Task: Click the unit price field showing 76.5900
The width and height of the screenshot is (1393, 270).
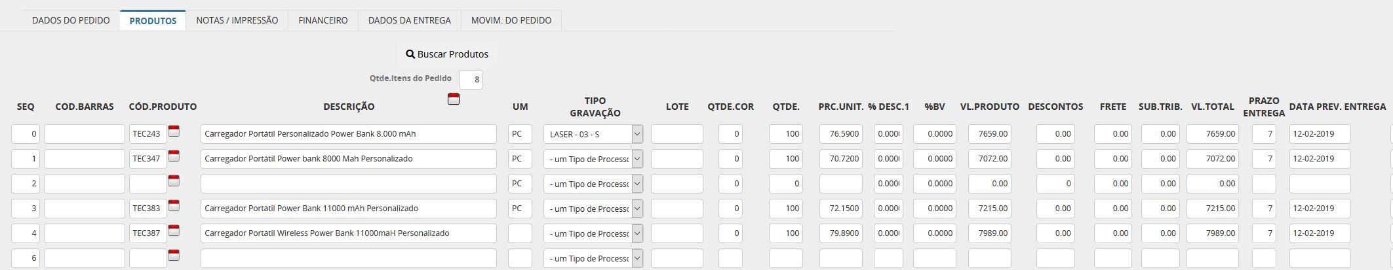Action: [841, 134]
